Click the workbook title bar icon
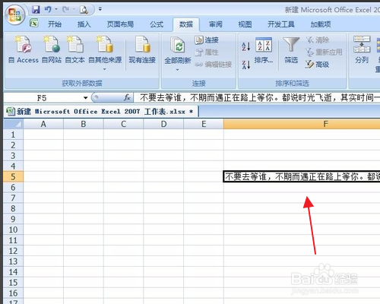The image size is (380, 304). tap(11, 111)
